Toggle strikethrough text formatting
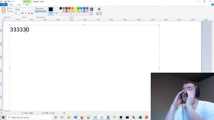214x120 pixels. click(32, 13)
